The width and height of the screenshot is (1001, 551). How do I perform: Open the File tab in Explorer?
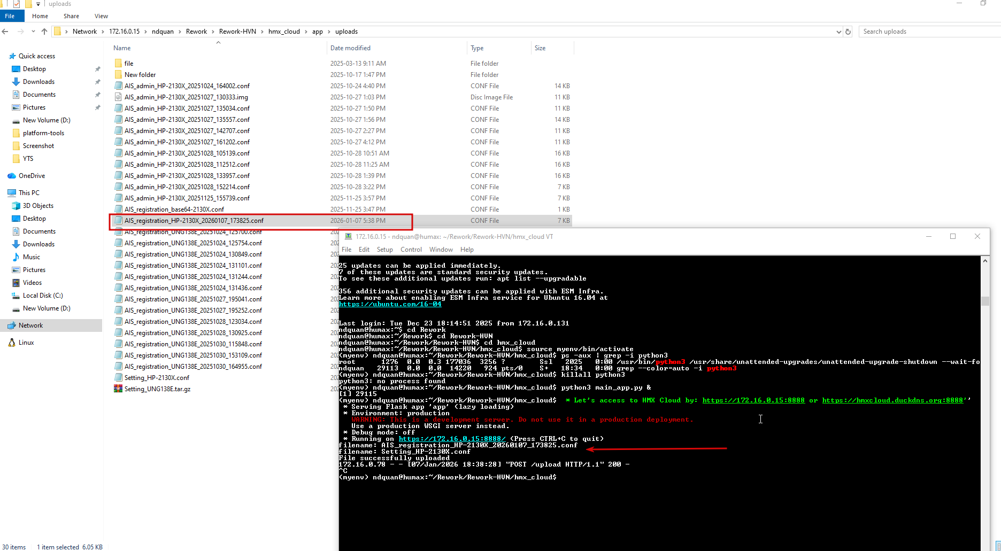[10, 16]
